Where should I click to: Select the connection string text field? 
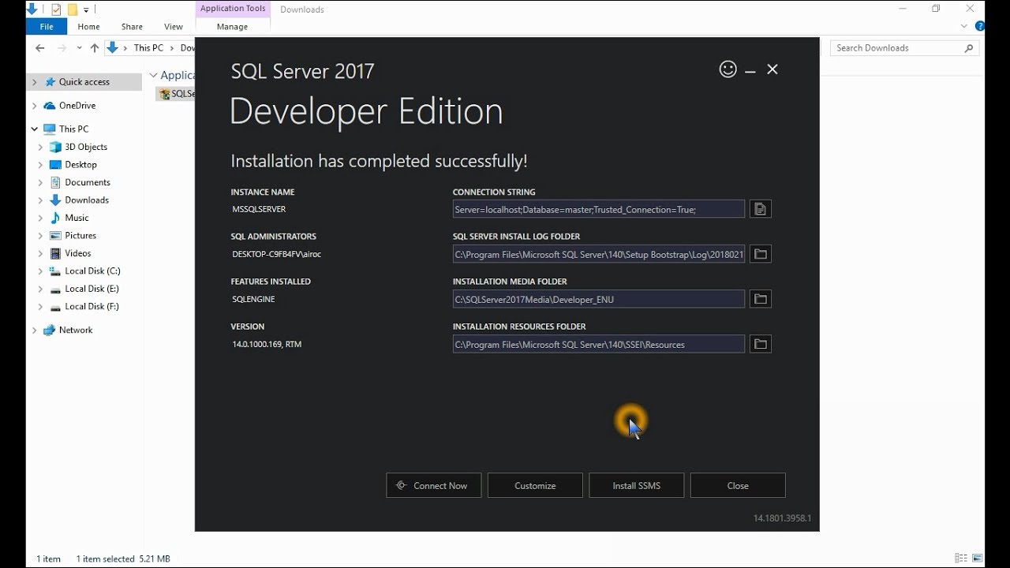(599, 209)
